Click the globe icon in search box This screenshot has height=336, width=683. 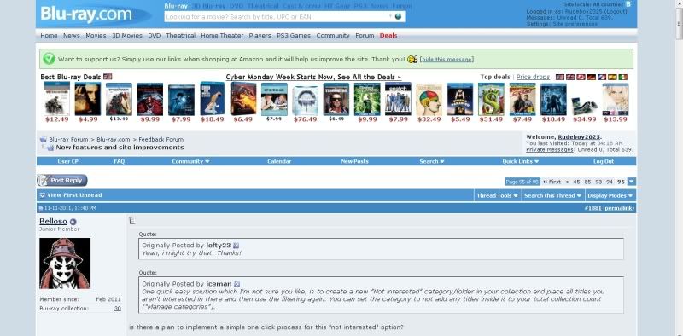click(x=398, y=16)
